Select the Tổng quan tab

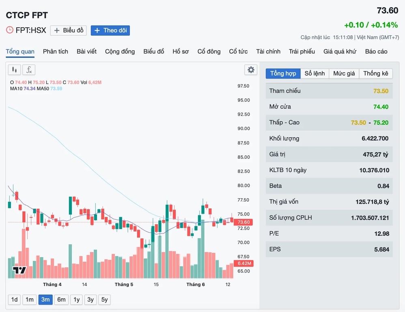point(20,52)
